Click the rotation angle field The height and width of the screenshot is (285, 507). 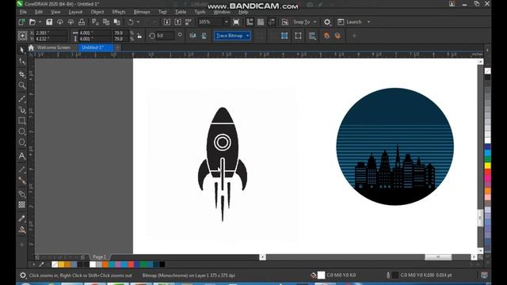click(x=165, y=36)
